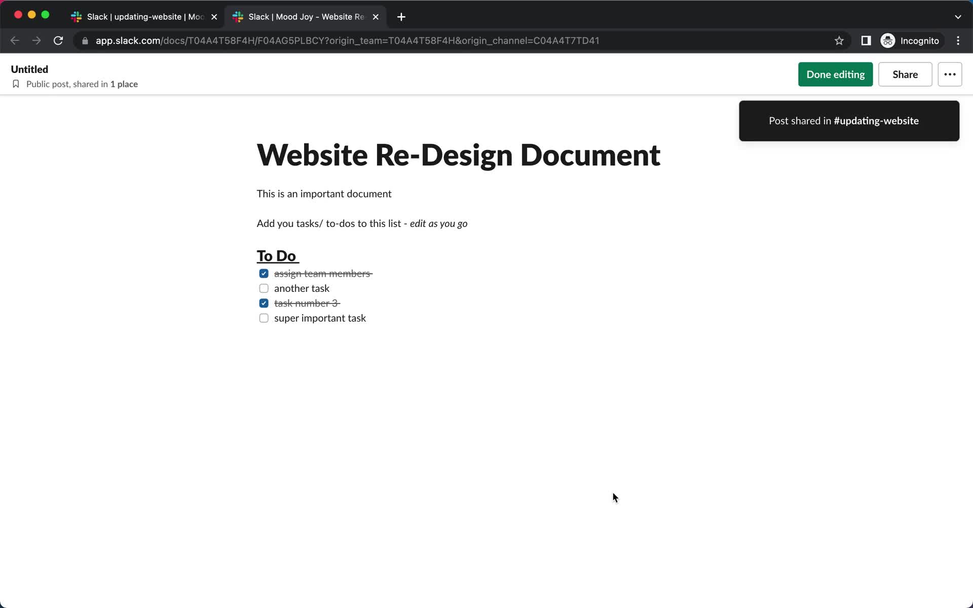Click the Slack logo icon on first tab
This screenshot has height=608, width=973.
[x=77, y=16]
